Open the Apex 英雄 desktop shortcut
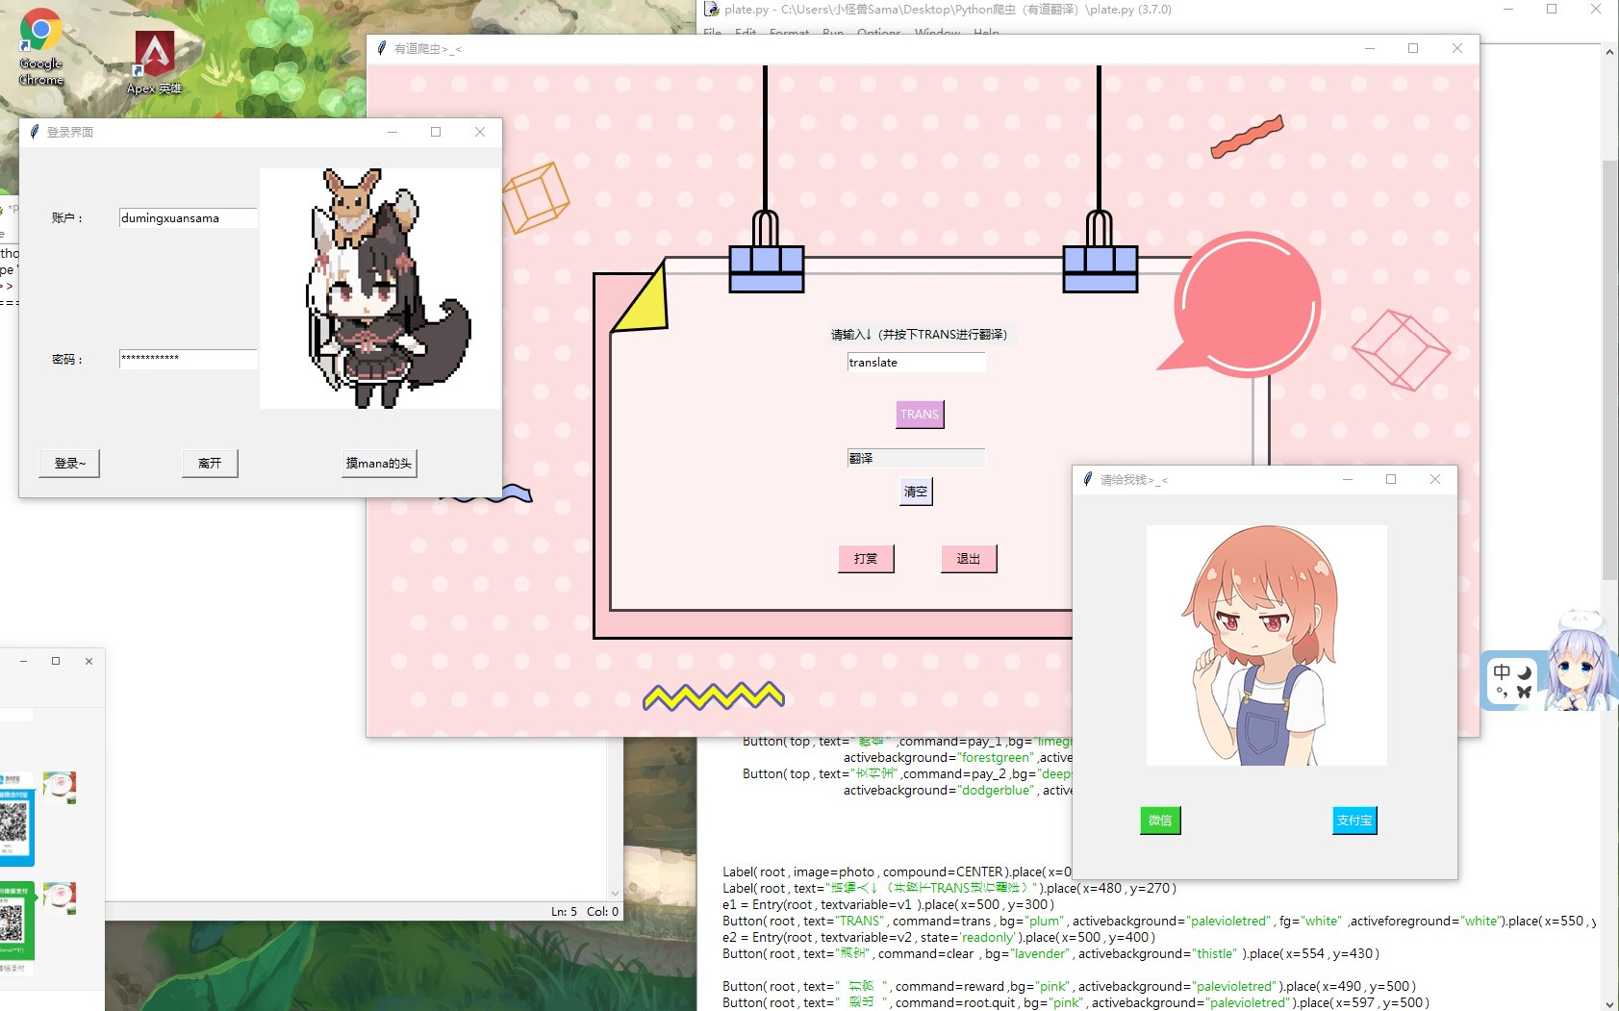This screenshot has width=1619, height=1011. 154,63
